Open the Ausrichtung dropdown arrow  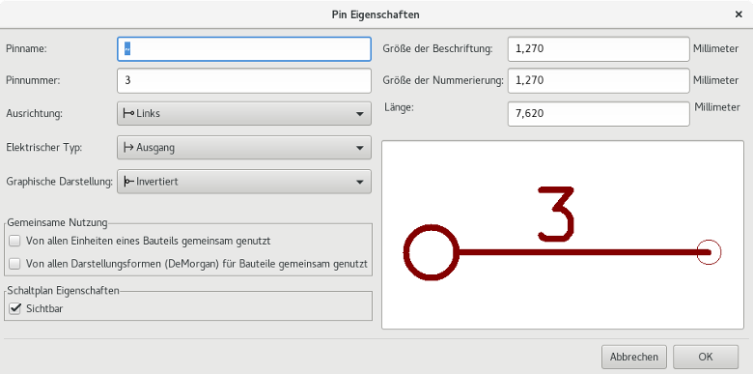click(360, 114)
